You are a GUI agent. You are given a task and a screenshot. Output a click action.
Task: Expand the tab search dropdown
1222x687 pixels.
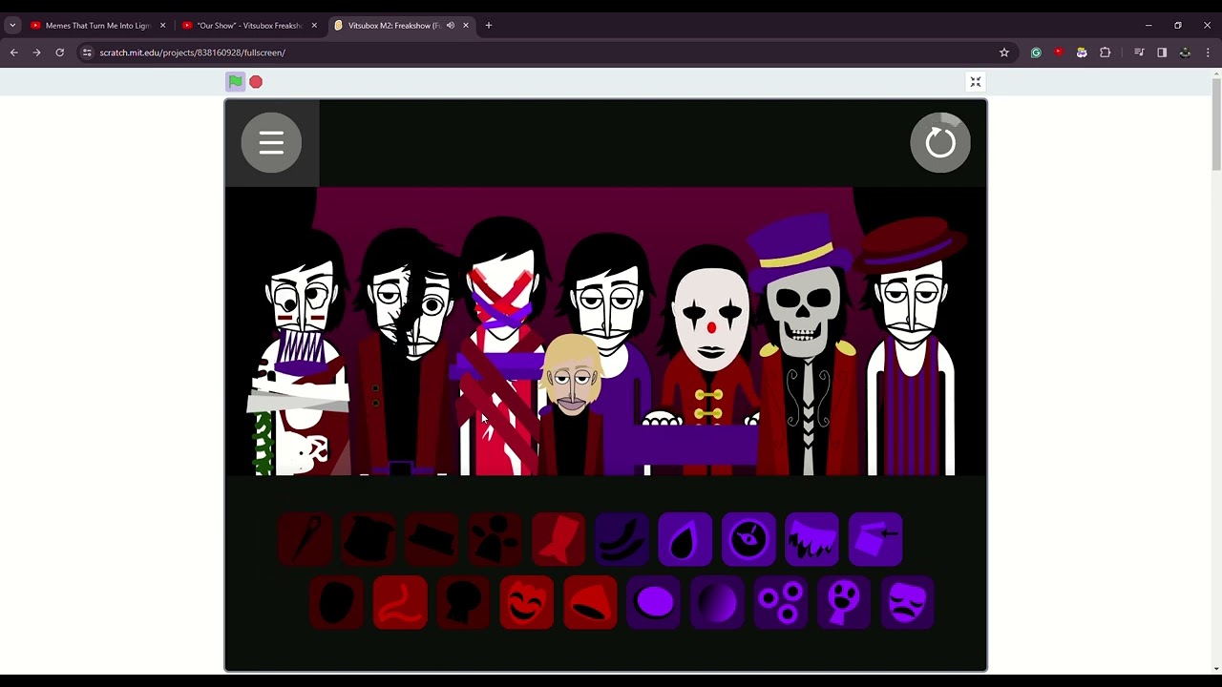coord(12,26)
